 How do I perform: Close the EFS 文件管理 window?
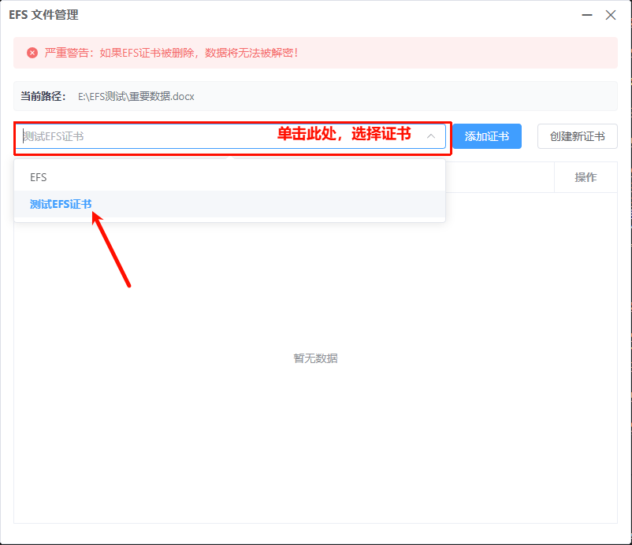coord(611,15)
